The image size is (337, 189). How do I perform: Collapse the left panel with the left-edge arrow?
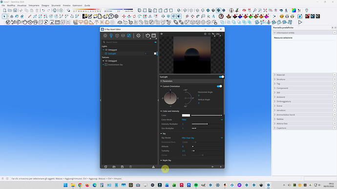tap(101, 100)
